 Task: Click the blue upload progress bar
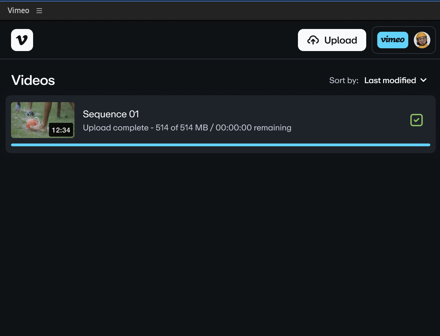221,145
